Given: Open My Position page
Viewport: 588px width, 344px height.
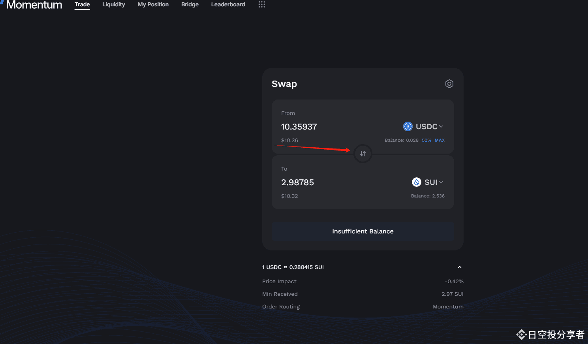Looking at the screenshot, I should [x=153, y=4].
